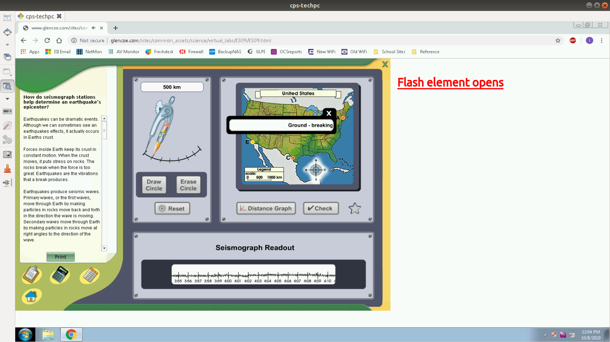Click Erase Circle button
Viewport: 610px width, 342px height.
(x=188, y=185)
